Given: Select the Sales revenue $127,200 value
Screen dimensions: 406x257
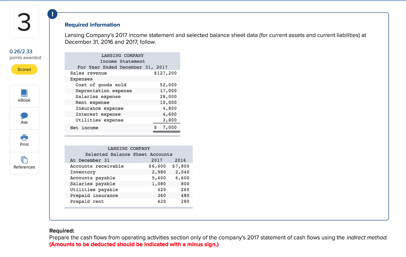Looking at the screenshot, I should [165, 73].
